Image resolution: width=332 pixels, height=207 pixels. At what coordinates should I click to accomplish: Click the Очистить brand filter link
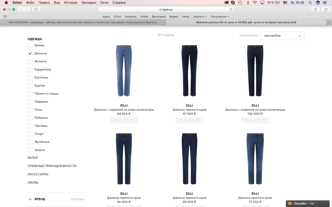click(78, 199)
